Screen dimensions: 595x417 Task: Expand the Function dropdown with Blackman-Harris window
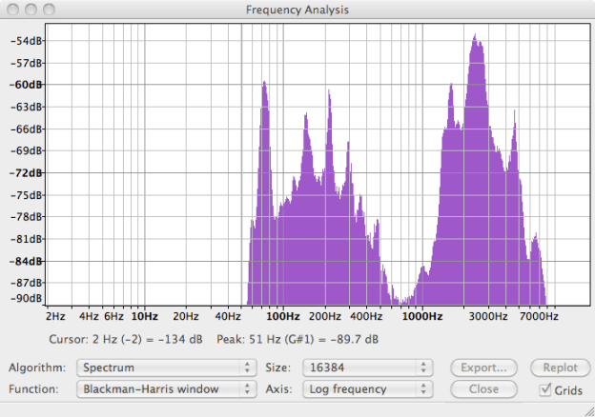[x=168, y=388]
